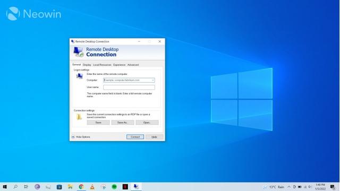Viewport: 340px width, 191px height.
Task: Expand the Computer name dropdown arrow
Action: click(152, 80)
